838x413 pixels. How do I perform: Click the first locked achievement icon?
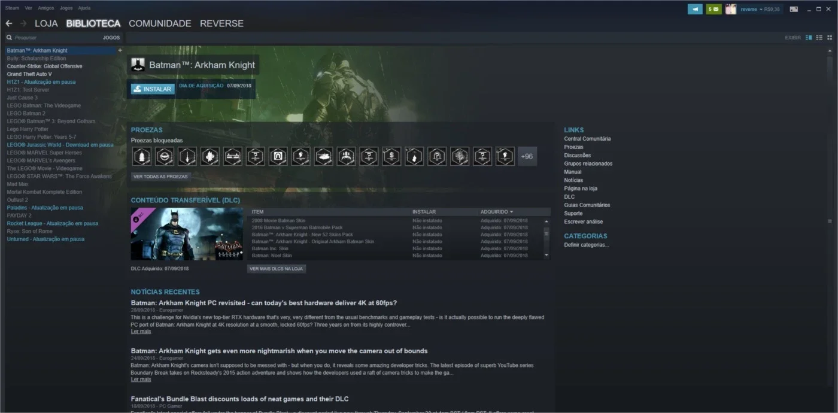141,156
